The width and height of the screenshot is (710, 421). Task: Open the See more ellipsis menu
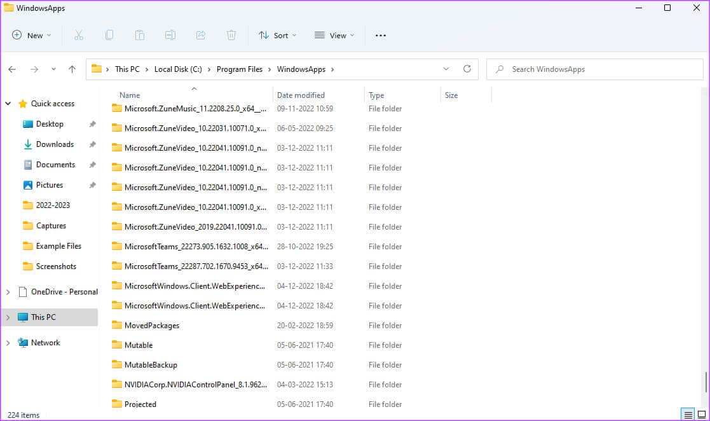(381, 36)
